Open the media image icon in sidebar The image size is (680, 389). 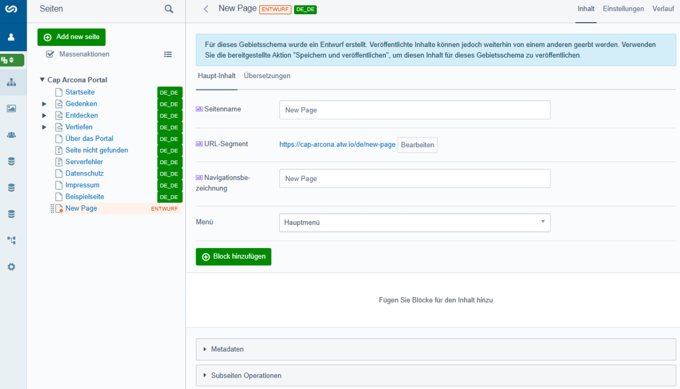tap(11, 109)
